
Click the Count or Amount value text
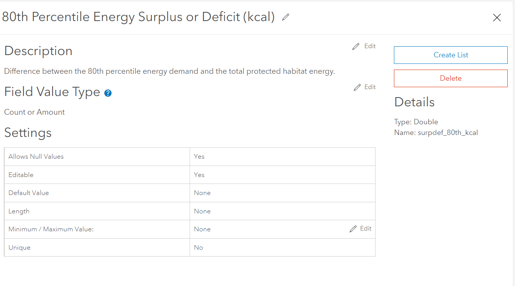pyautogui.click(x=34, y=112)
